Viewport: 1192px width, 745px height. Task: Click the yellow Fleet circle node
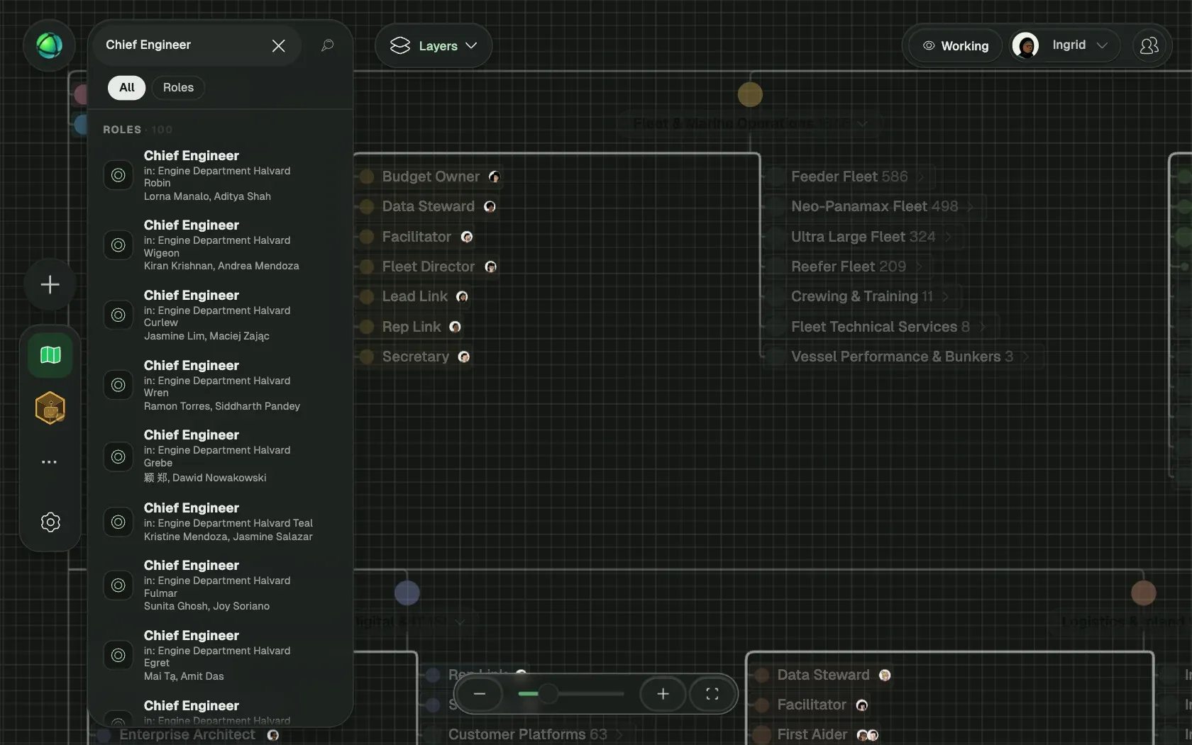coord(750,94)
